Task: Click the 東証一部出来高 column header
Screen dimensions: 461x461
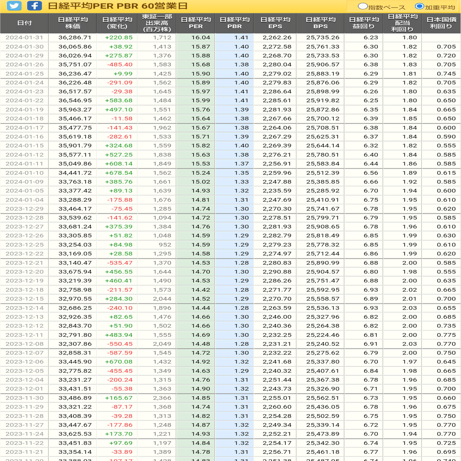Action: coord(157,23)
